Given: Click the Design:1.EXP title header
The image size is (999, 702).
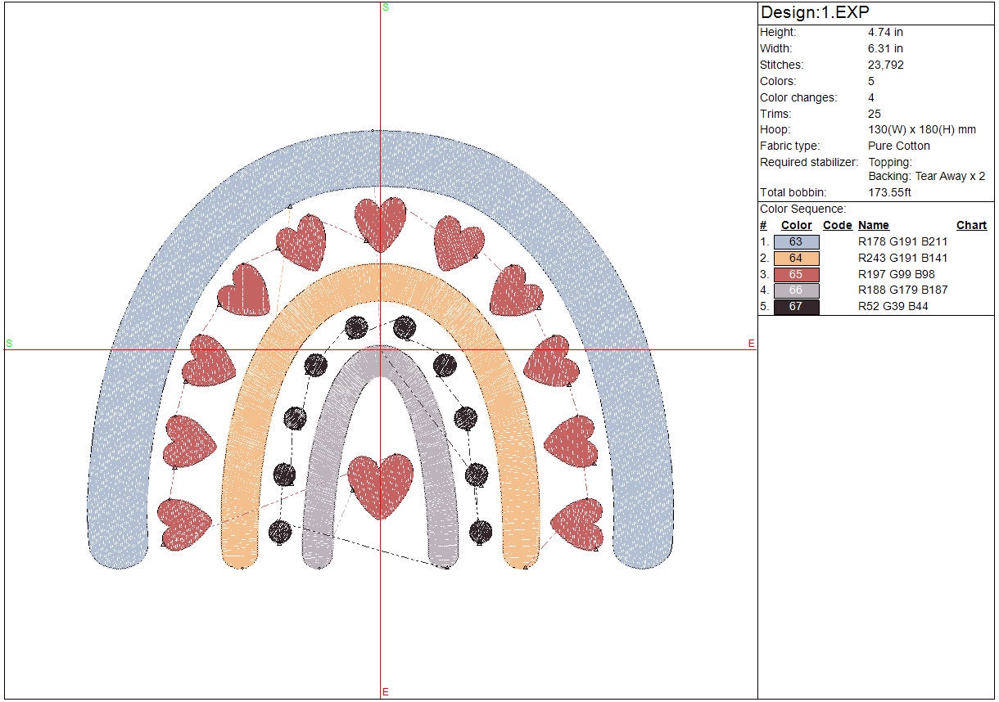Looking at the screenshot, I should click(x=815, y=12).
